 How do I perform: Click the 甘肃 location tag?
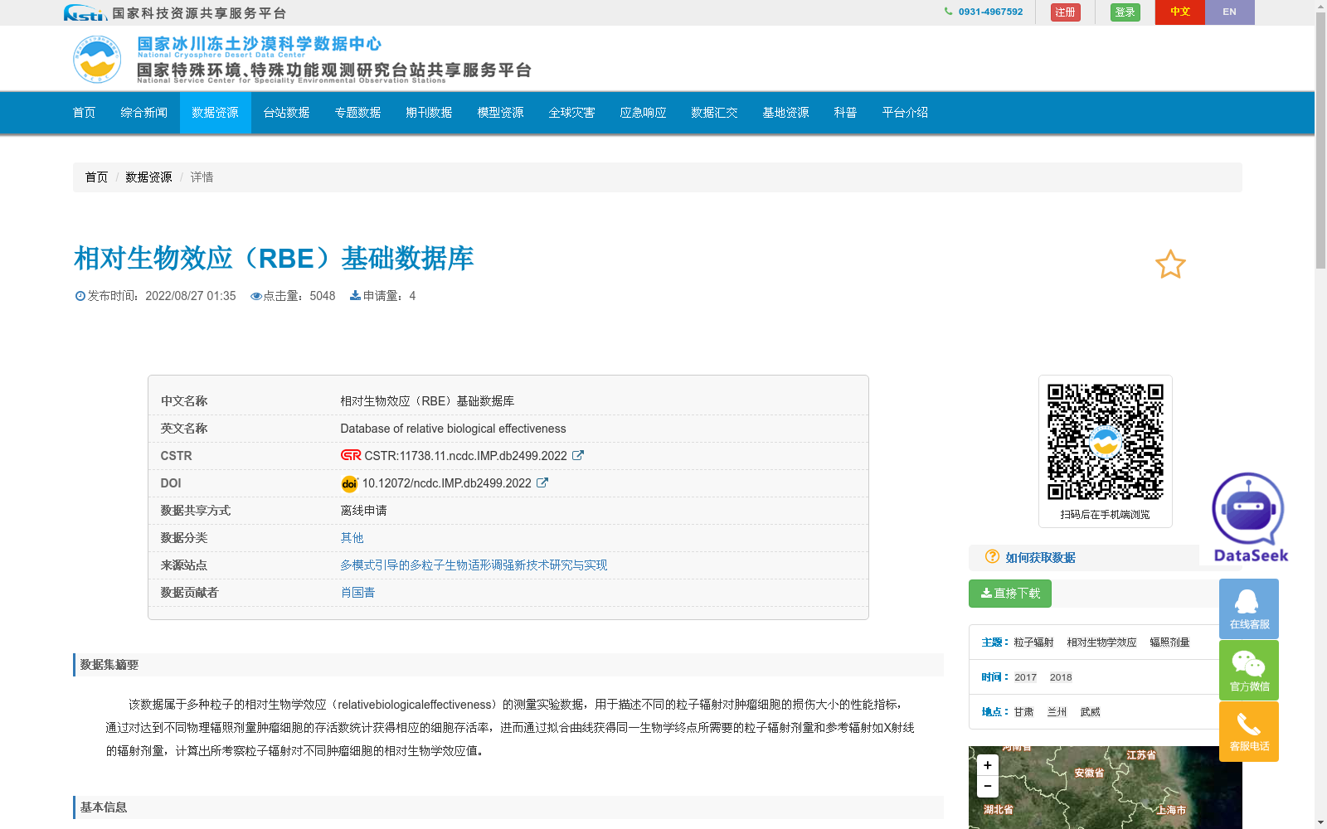pyautogui.click(x=1023, y=712)
